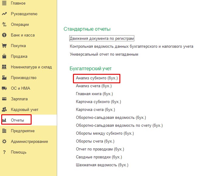Open Универсальный отчет по метаданным

point(104,54)
